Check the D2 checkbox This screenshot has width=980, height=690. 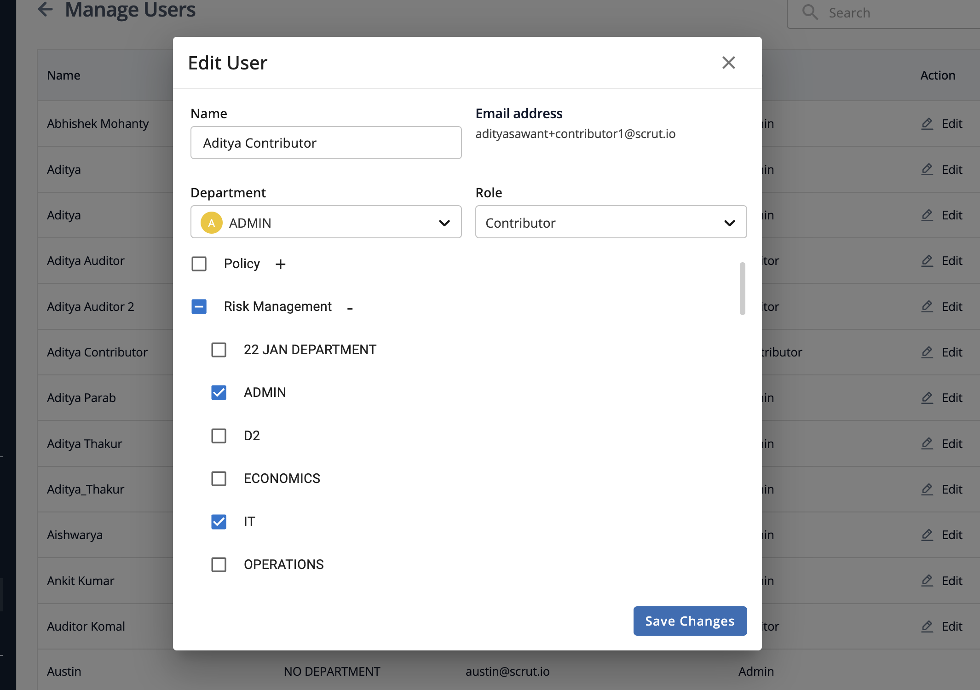point(219,436)
